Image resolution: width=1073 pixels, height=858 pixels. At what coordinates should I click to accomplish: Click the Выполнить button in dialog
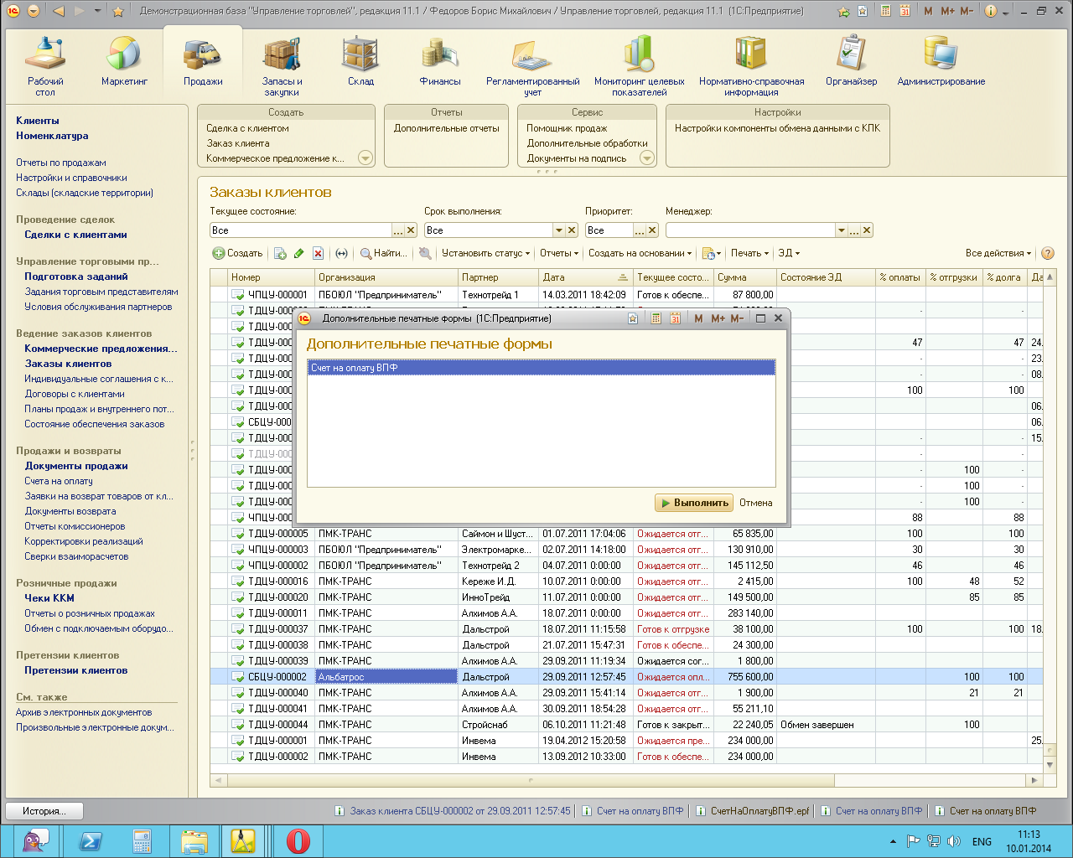[x=694, y=503]
